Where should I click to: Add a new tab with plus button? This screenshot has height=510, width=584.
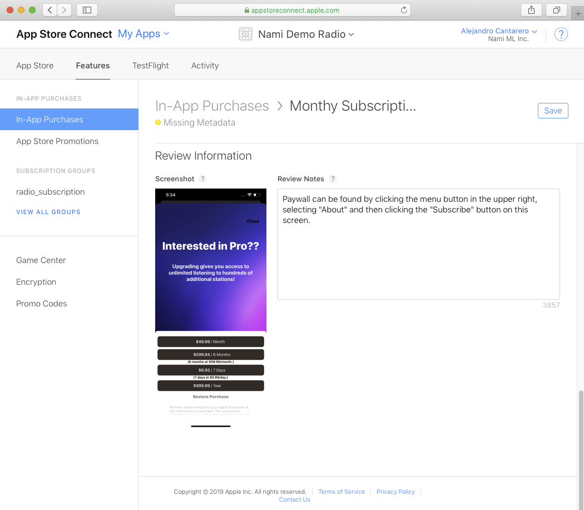[x=578, y=14]
